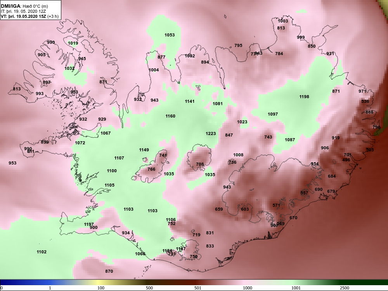Select the 850 value
Viewport: 388px width, 291px height.
tap(312, 46)
